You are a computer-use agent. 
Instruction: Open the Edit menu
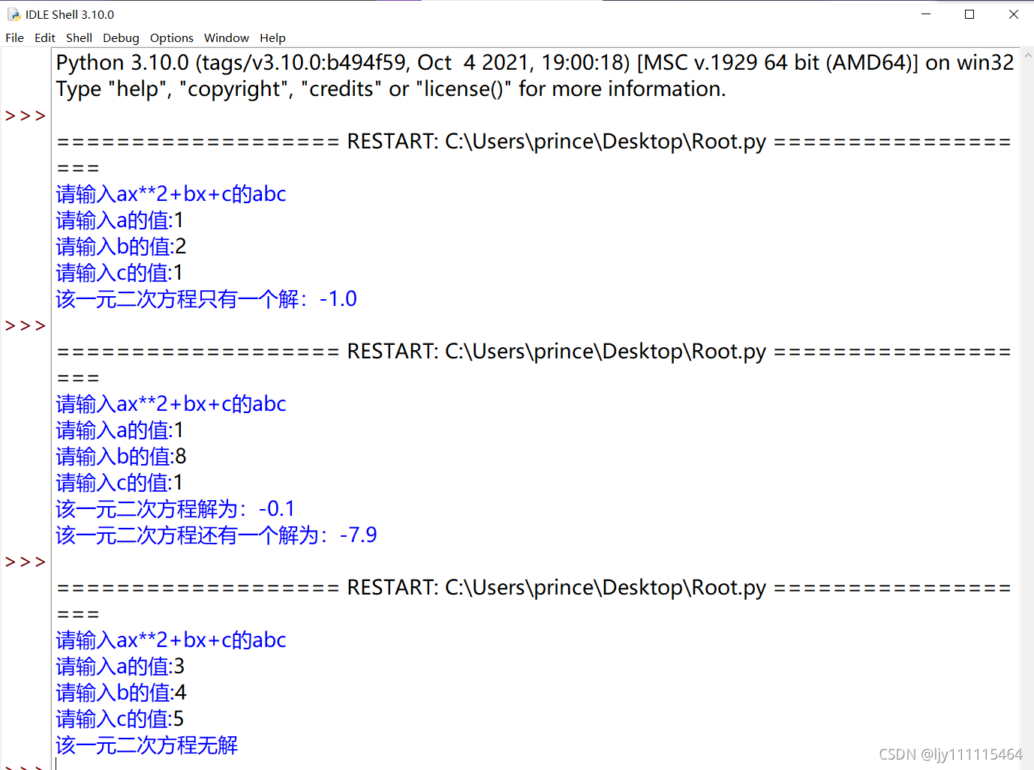coord(44,37)
